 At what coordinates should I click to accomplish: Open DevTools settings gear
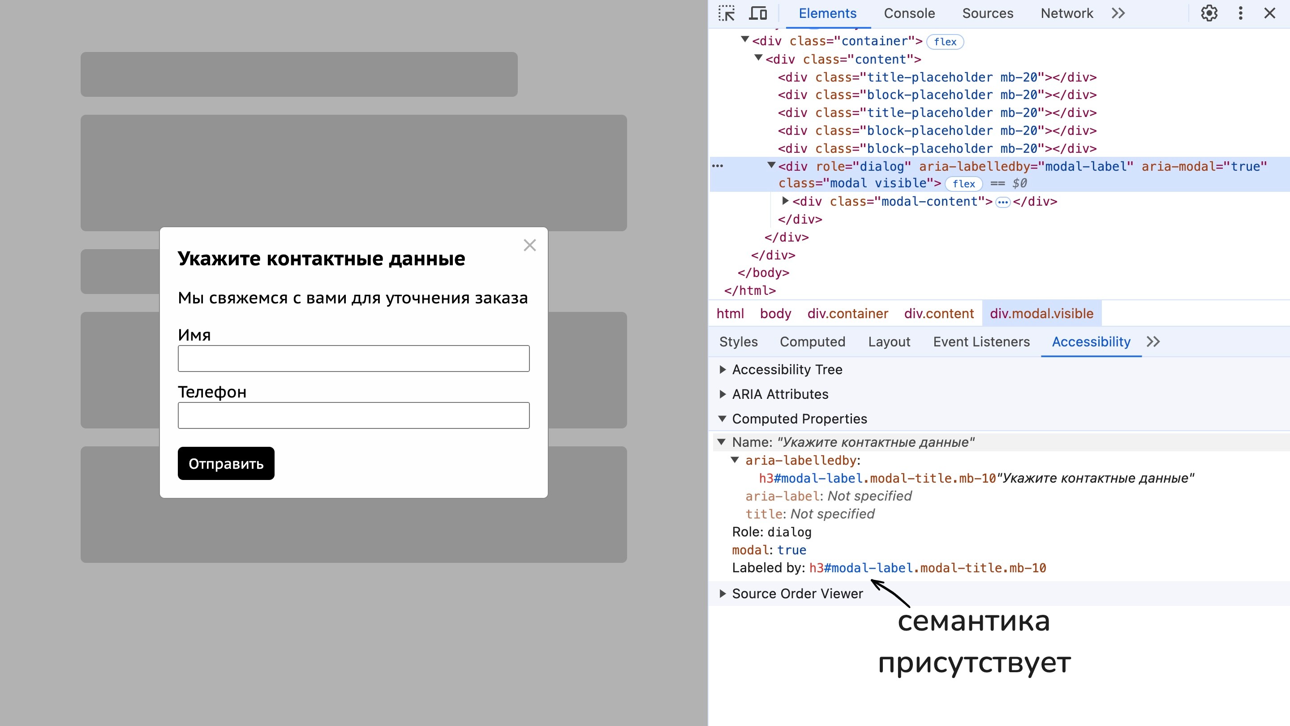click(1209, 13)
